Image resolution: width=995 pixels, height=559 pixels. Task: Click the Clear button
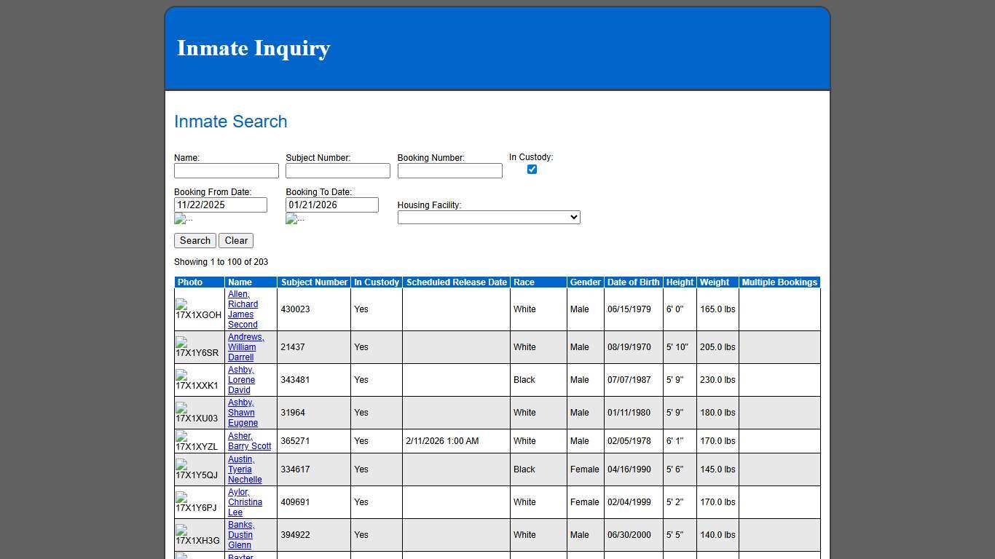pyautogui.click(x=236, y=240)
